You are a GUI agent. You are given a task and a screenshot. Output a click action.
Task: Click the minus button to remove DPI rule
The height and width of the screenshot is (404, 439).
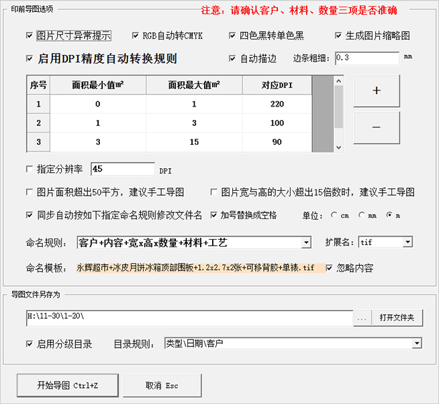point(376,127)
